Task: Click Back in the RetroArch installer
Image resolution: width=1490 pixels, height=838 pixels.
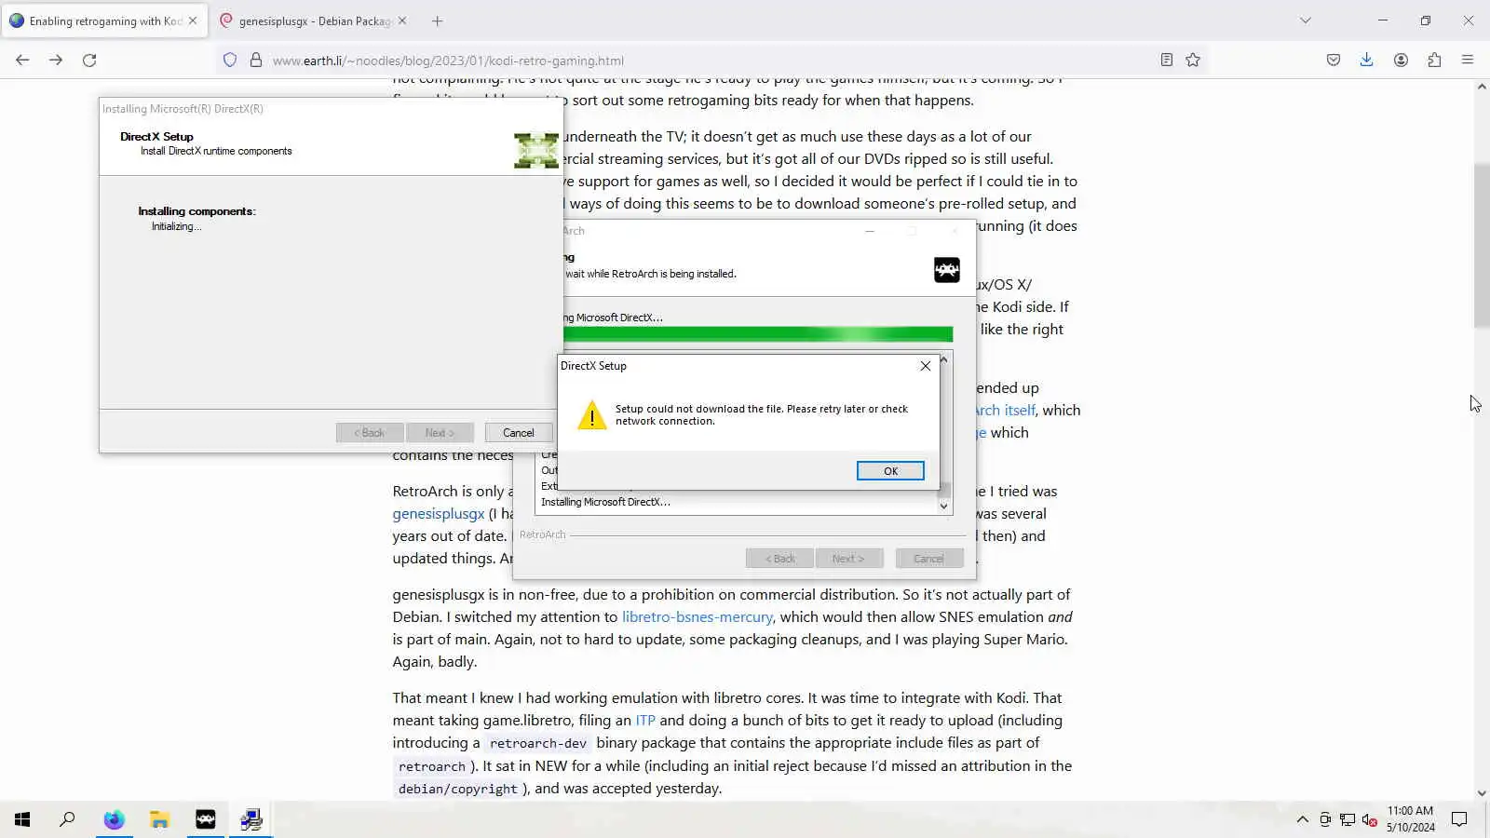Action: (x=779, y=559)
